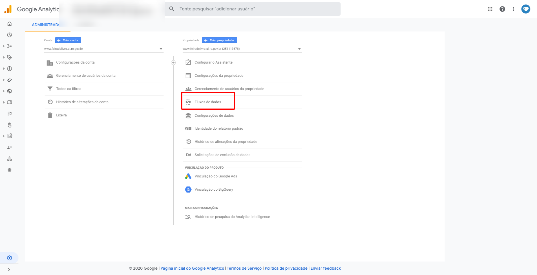
Task: Click the Criar conta button
Action: pyautogui.click(x=68, y=40)
